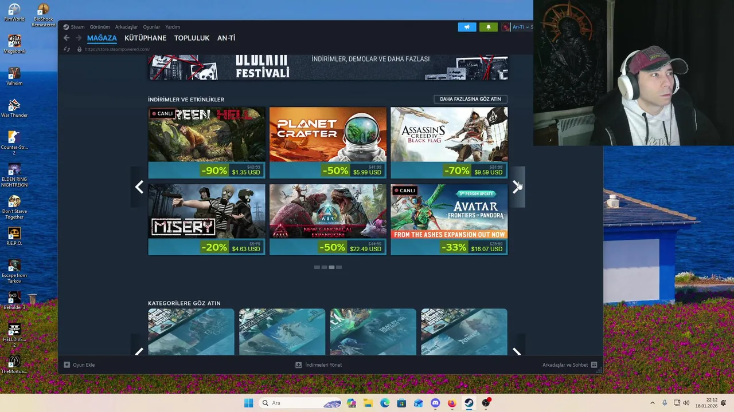
Task: Click the volume icon in system tray
Action: coord(686,403)
